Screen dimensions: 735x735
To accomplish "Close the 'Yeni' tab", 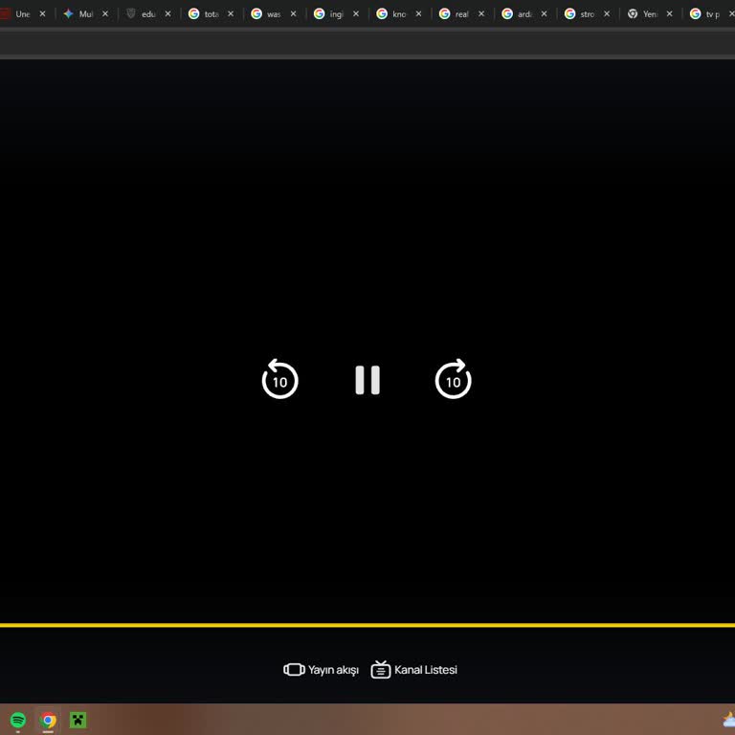I will click(x=670, y=14).
